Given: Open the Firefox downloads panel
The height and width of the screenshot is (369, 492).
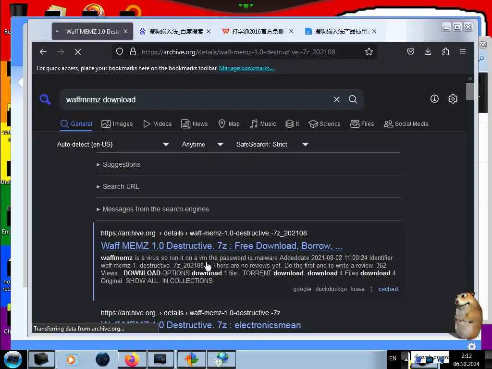Looking at the screenshot, I should click(428, 51).
